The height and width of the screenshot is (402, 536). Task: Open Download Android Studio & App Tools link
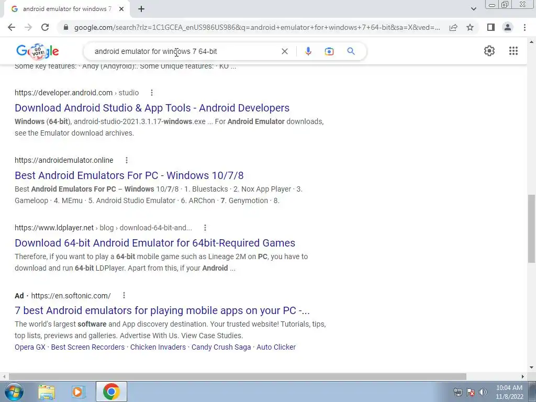[x=152, y=108]
